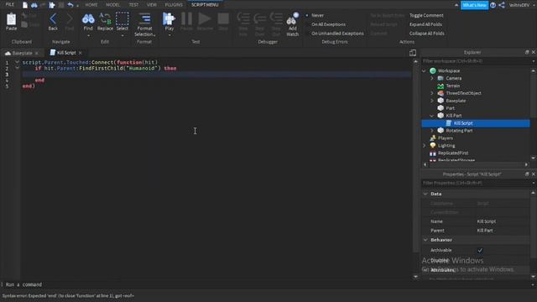This screenshot has width=537, height=302.
Task: Click the new file icon in quick access bar
Action: [25, 5]
